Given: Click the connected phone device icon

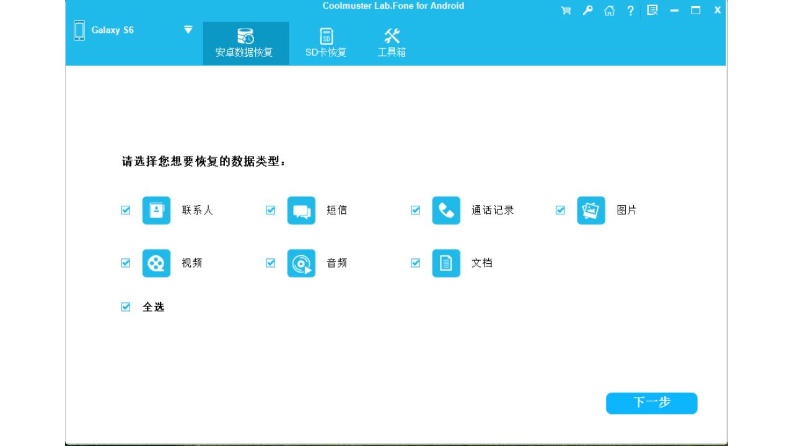Looking at the screenshot, I should point(79,30).
